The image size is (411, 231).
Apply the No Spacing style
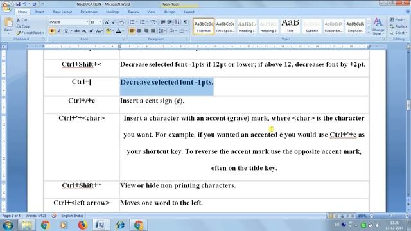(225, 26)
